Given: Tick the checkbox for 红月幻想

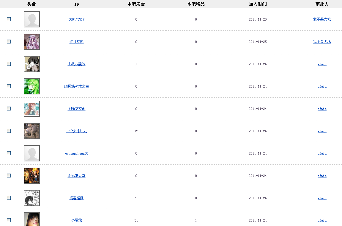Looking at the screenshot, I should pos(9,41).
